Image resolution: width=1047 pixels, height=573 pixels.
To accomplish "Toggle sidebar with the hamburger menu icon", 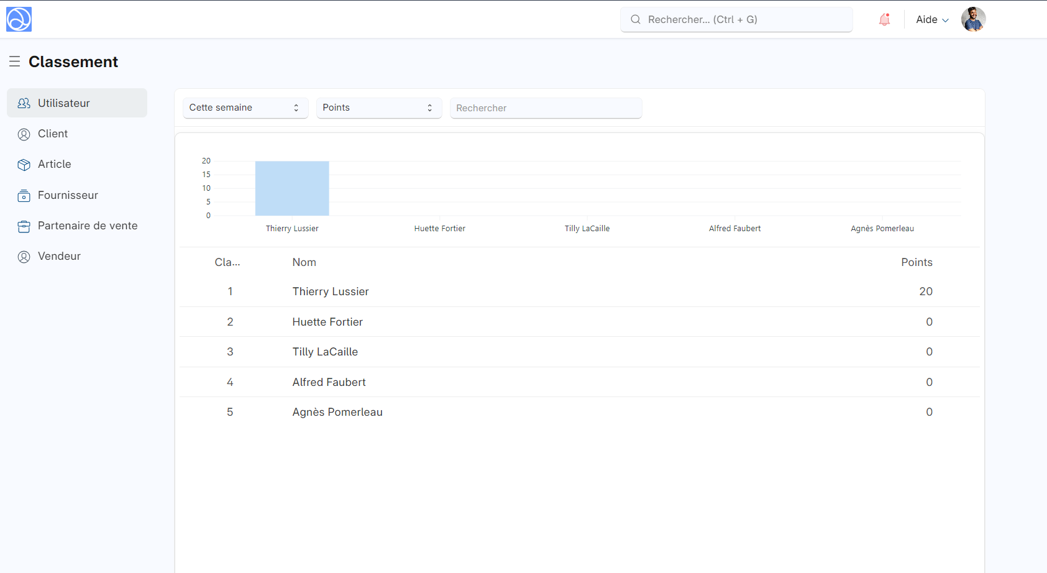I will click(x=15, y=62).
